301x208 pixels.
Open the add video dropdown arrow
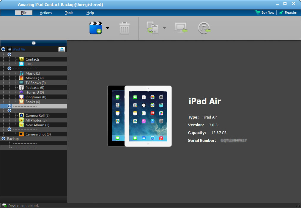pyautogui.click(x=108, y=28)
